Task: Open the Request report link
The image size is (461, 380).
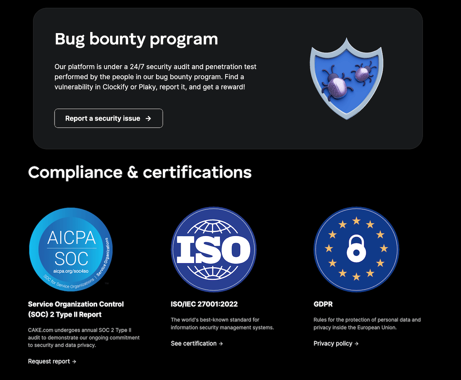Action: 49,362
